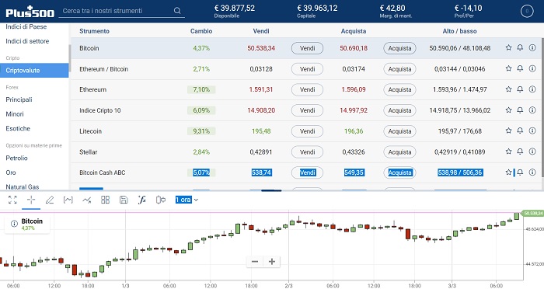Image resolution: width=544 pixels, height=289 pixels.
Task: Select the Litecoin instrument name
Action: click(x=91, y=131)
